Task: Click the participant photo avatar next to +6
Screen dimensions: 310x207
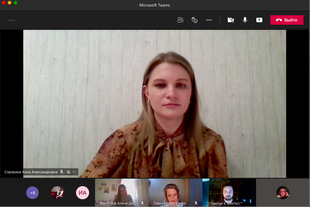Action: coord(58,193)
